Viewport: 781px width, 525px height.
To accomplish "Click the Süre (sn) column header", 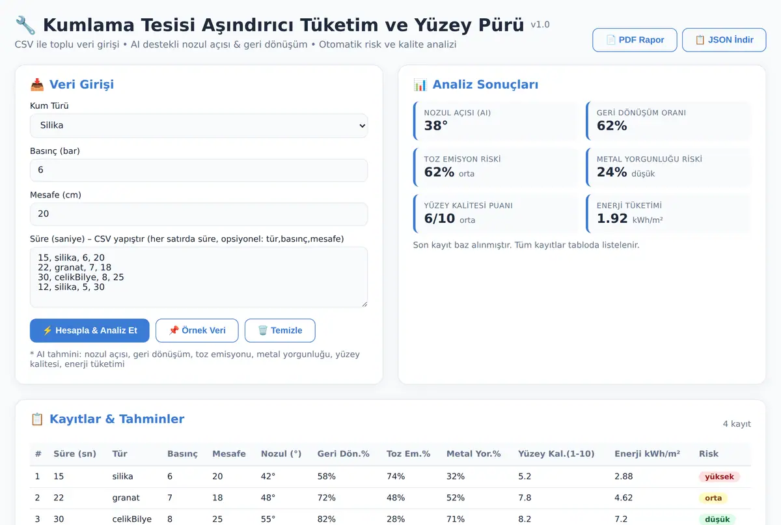I will (75, 454).
